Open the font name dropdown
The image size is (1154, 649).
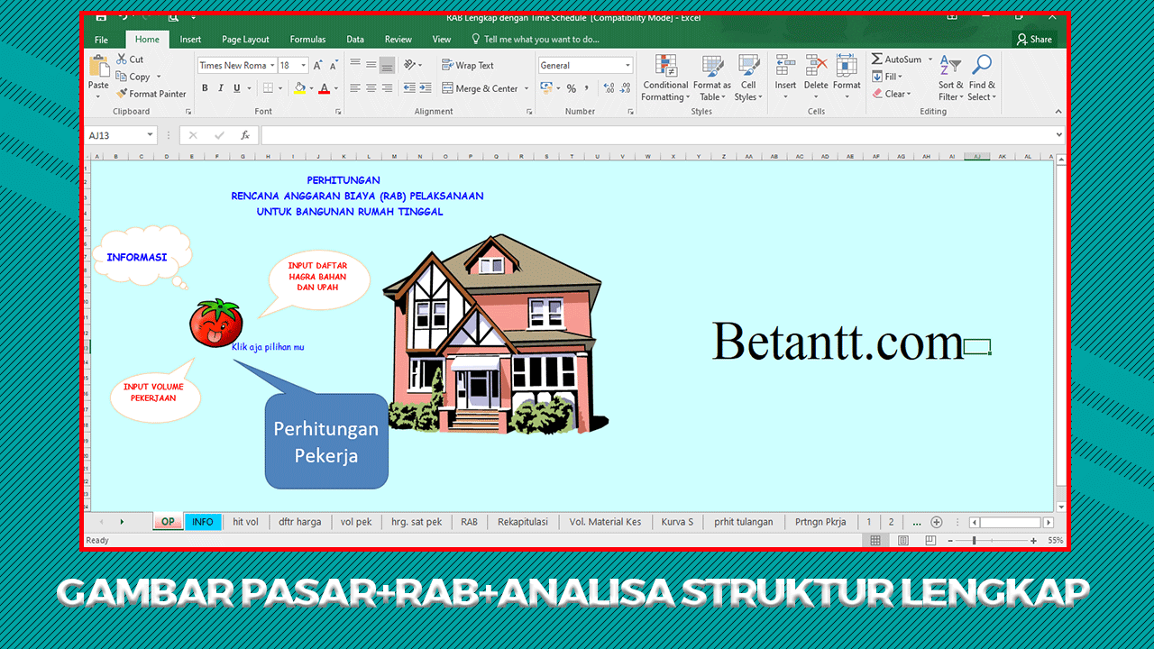pos(272,66)
